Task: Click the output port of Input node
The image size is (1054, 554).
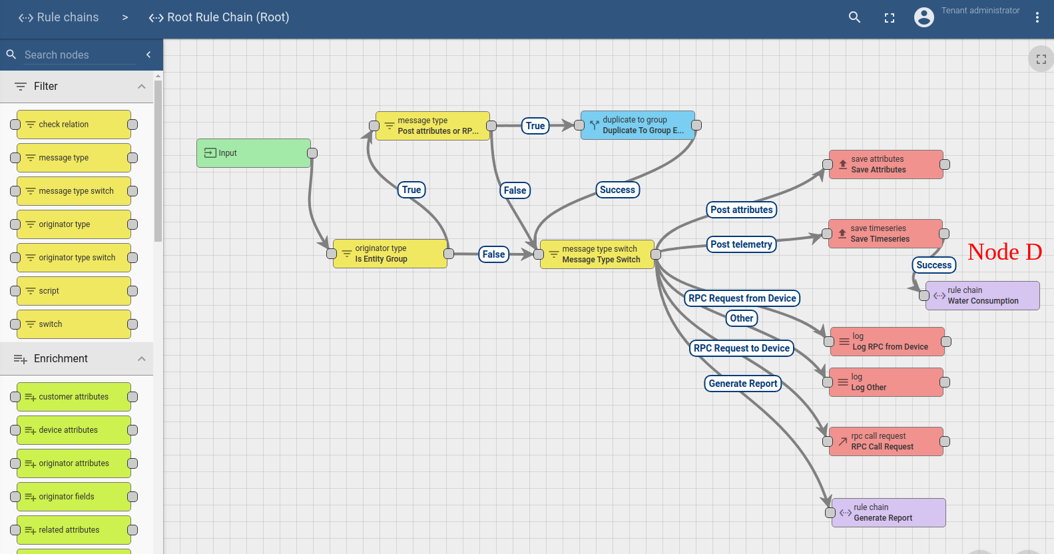Action: tap(312, 153)
